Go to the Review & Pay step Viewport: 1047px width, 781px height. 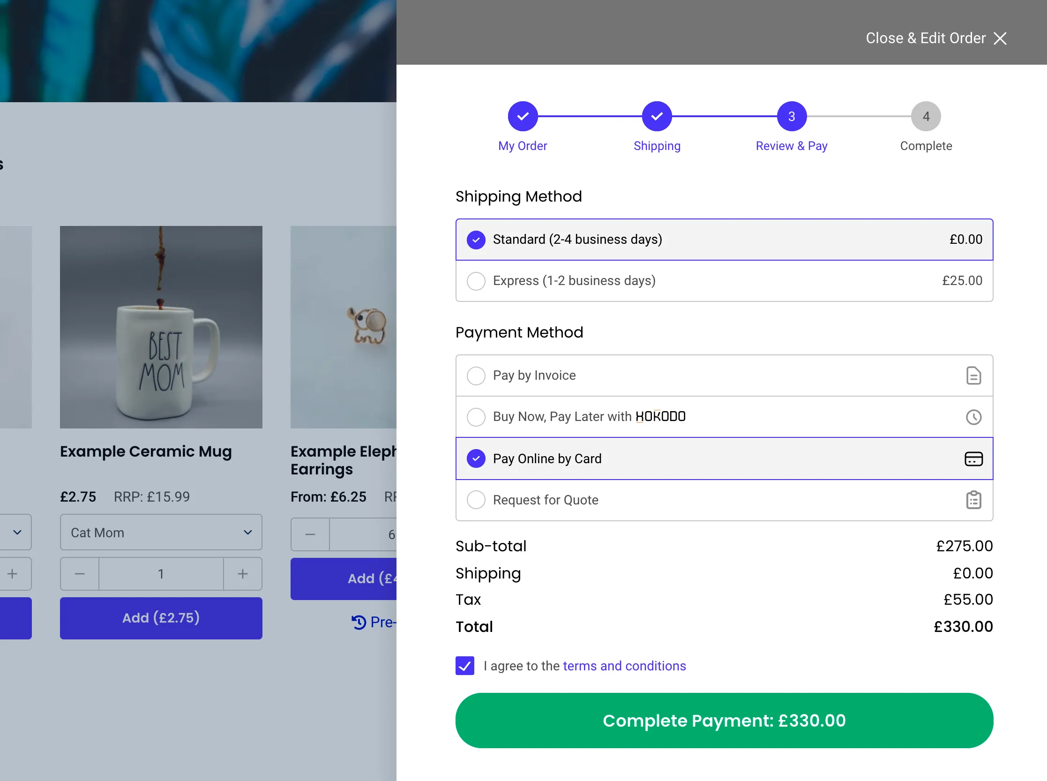(791, 116)
